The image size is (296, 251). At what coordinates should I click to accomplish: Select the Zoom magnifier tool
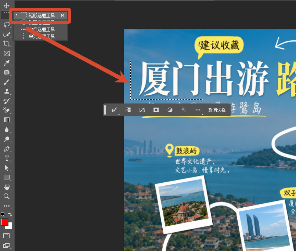coord(7,196)
